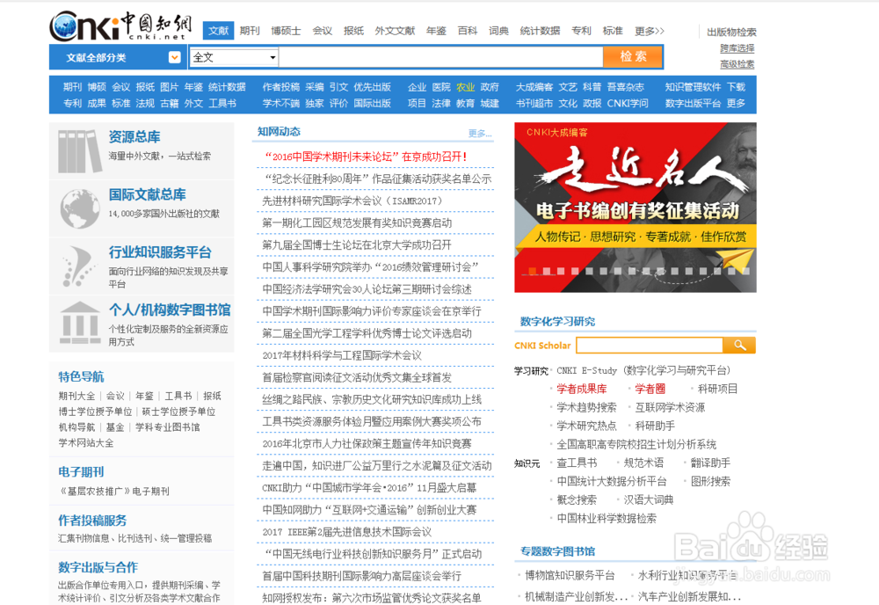Switch to the 博硕士 tab

286,31
